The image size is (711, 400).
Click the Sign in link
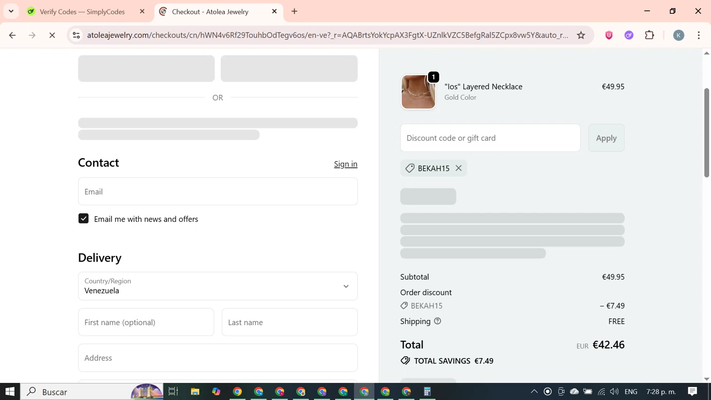coord(346,164)
